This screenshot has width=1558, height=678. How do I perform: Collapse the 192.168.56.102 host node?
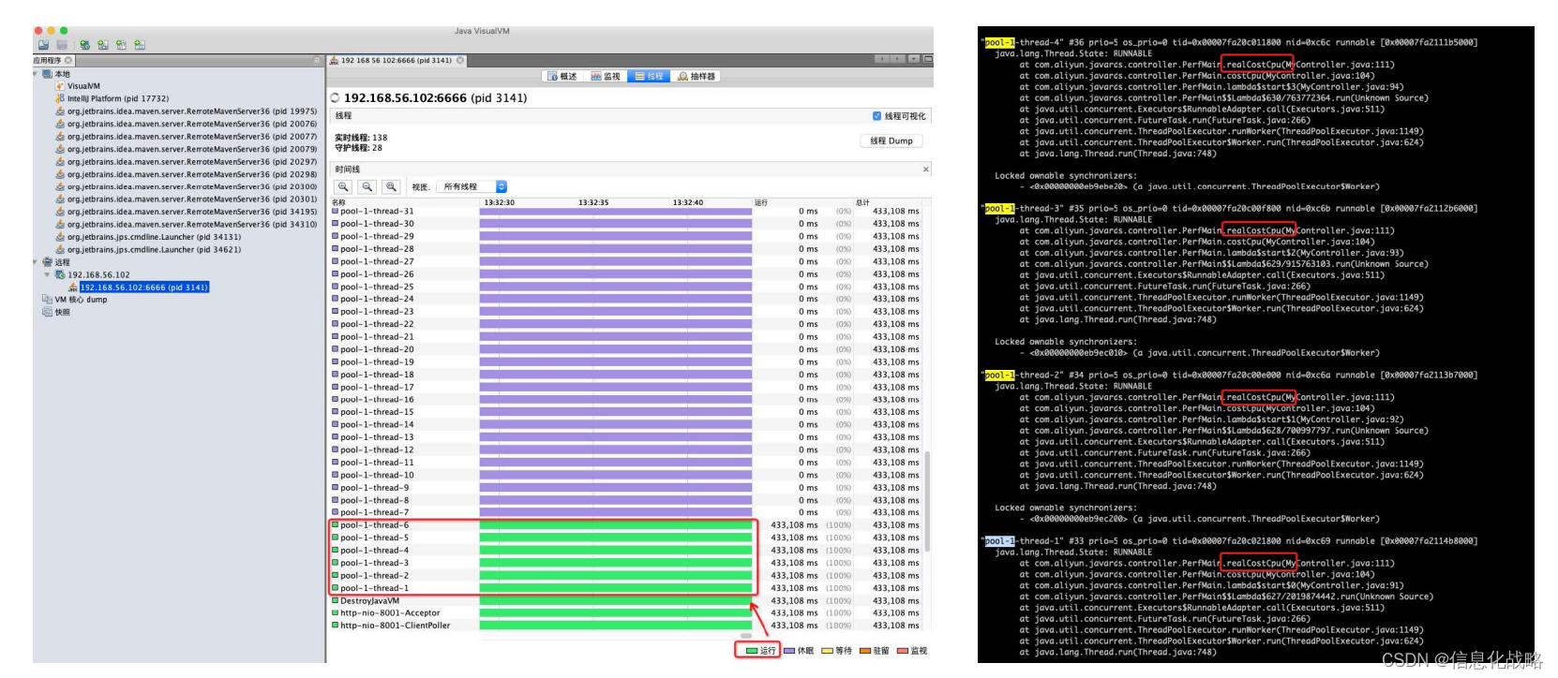pyautogui.click(x=48, y=274)
